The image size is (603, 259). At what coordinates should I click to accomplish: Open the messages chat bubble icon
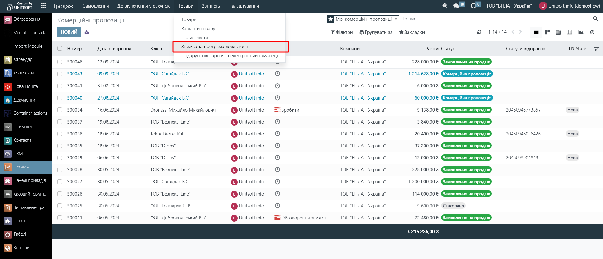[x=456, y=6]
